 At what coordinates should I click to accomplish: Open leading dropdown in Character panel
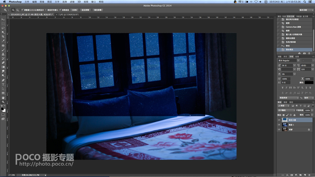[x=313, y=65]
